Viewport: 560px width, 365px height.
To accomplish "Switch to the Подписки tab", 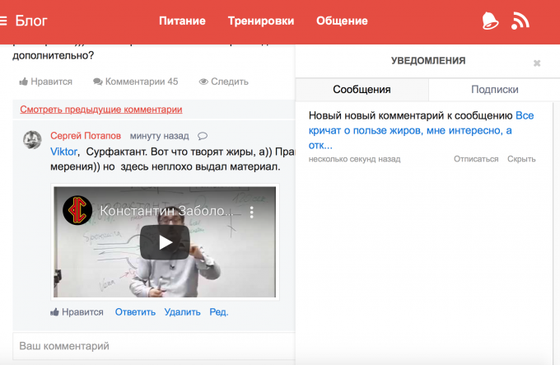I will pos(494,89).
